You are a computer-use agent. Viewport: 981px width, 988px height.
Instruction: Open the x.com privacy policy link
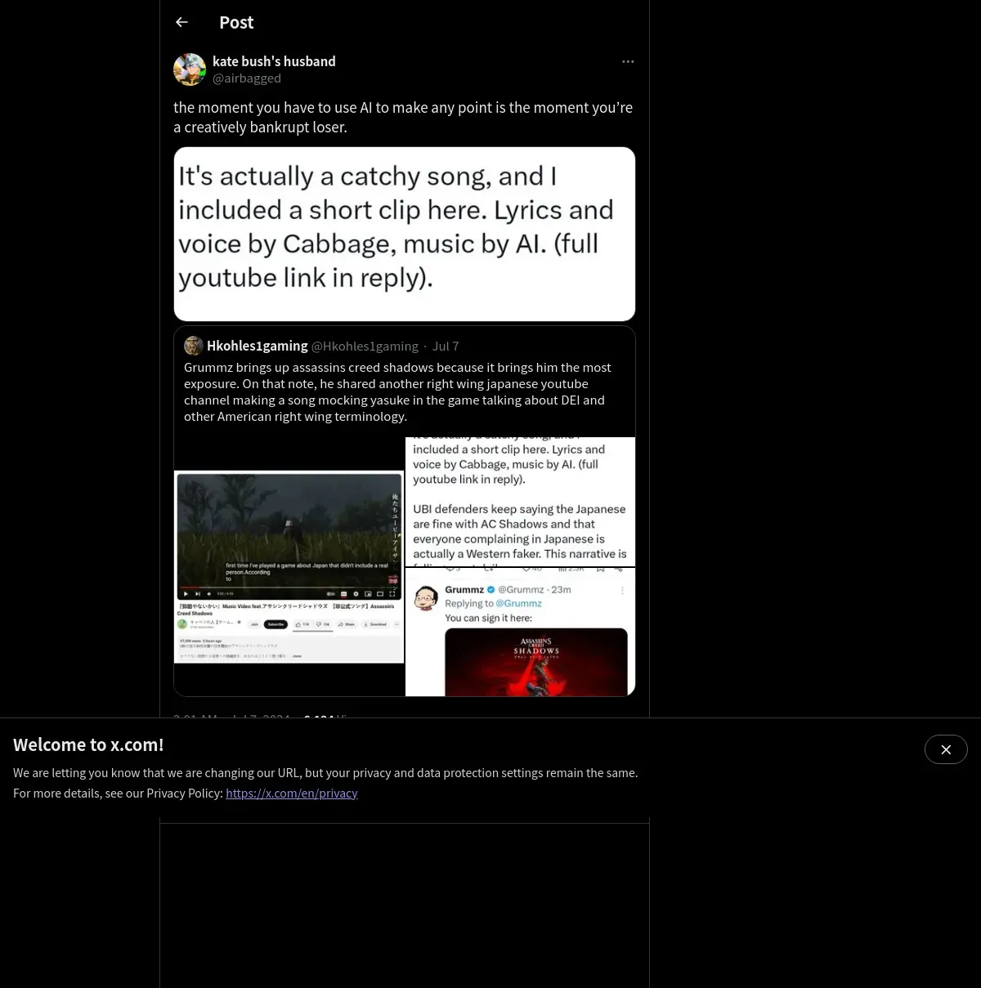(x=292, y=793)
